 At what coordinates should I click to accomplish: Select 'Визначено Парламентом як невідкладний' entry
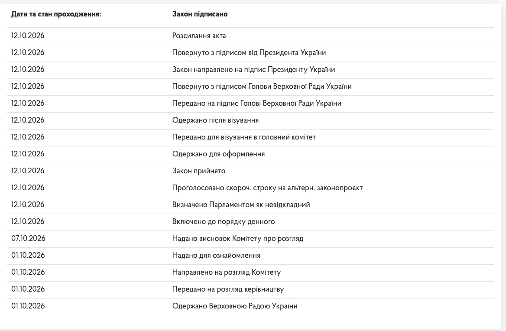241,204
